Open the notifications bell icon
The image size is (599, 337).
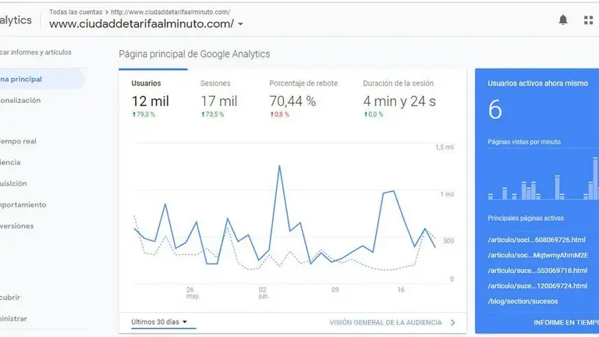pos(562,20)
